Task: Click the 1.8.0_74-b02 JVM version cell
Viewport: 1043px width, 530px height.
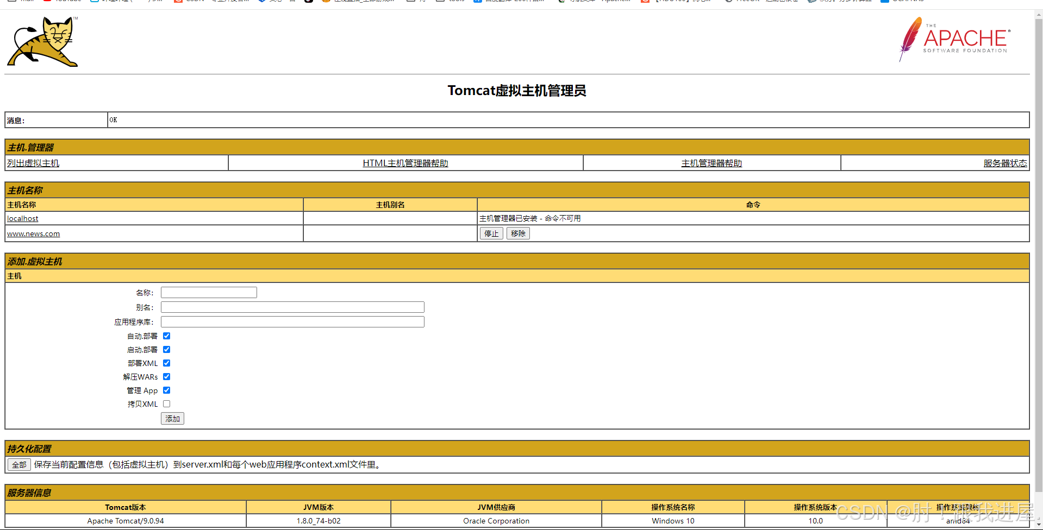Action: pyautogui.click(x=318, y=521)
